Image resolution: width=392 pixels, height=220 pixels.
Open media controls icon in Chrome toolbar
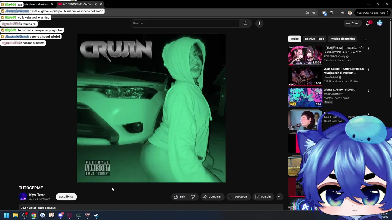tap(342, 13)
